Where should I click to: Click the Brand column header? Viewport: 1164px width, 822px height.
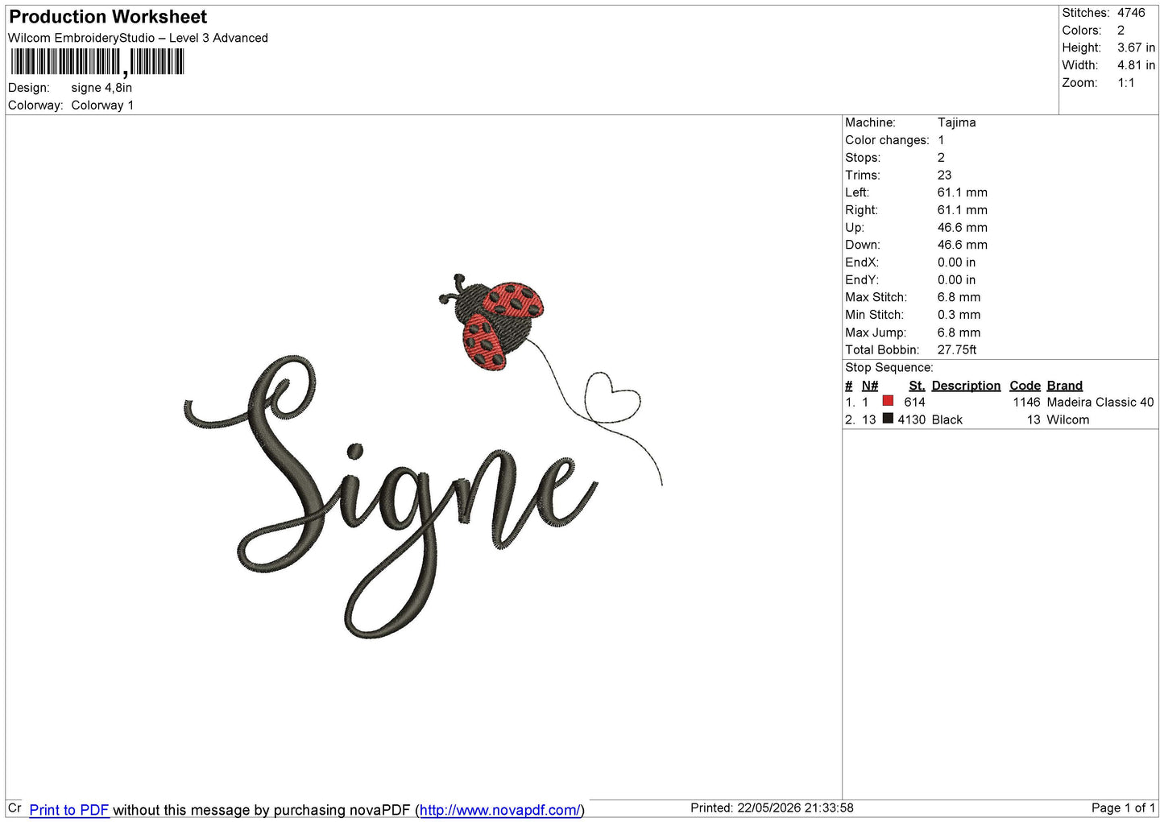point(1064,386)
